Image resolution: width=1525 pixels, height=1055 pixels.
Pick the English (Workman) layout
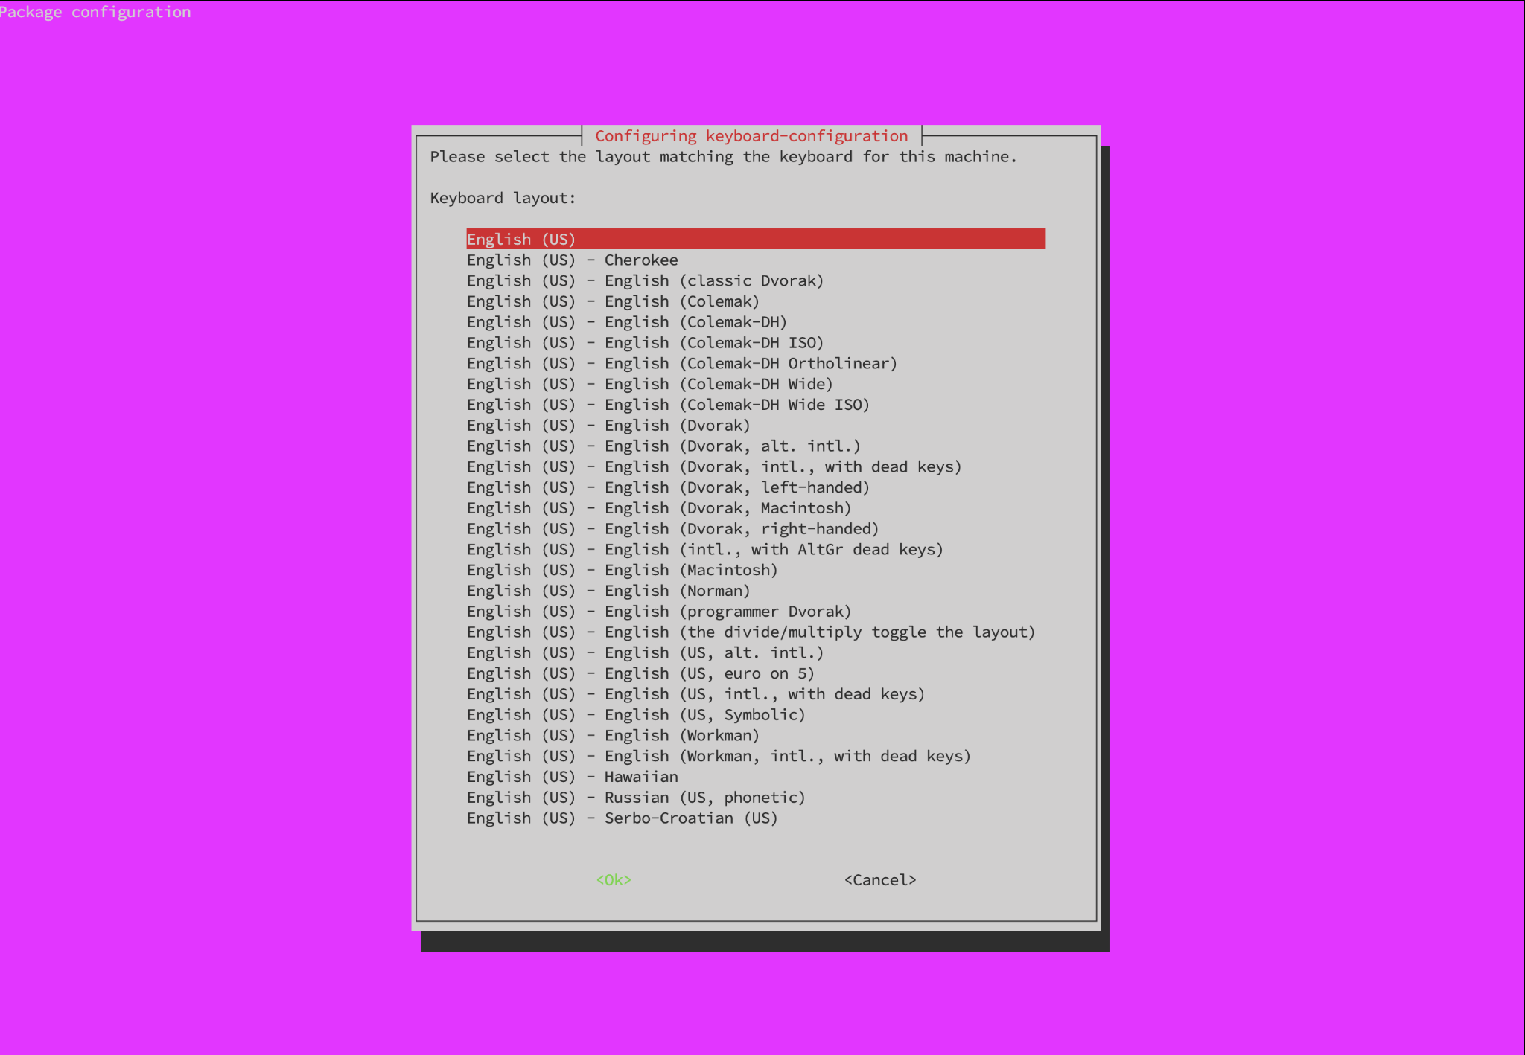click(x=612, y=736)
